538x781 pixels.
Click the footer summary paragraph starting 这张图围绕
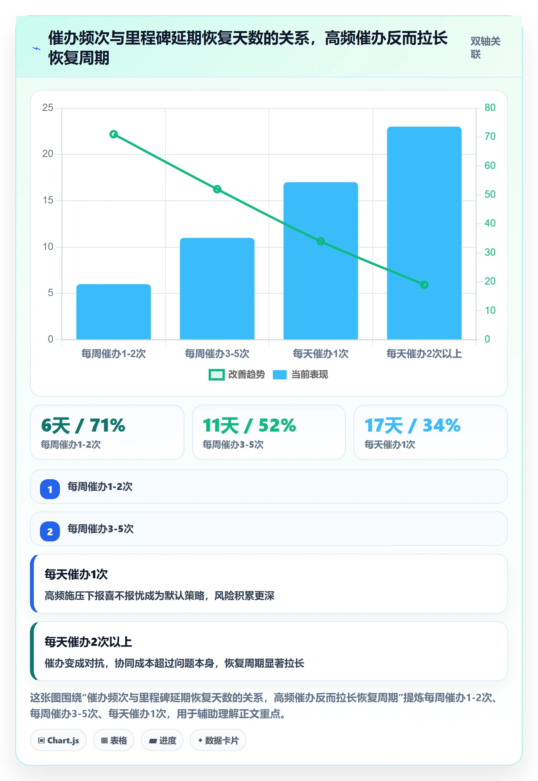(265, 706)
